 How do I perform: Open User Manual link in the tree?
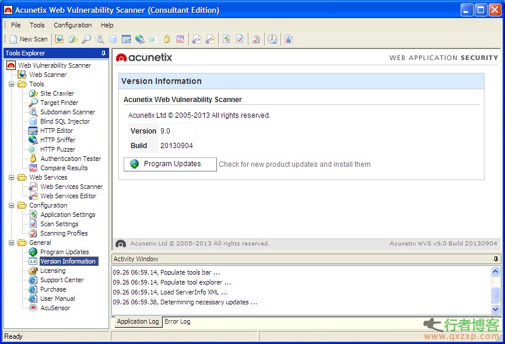point(58,299)
